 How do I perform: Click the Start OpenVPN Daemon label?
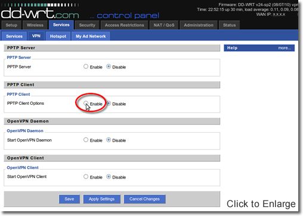click(29, 140)
